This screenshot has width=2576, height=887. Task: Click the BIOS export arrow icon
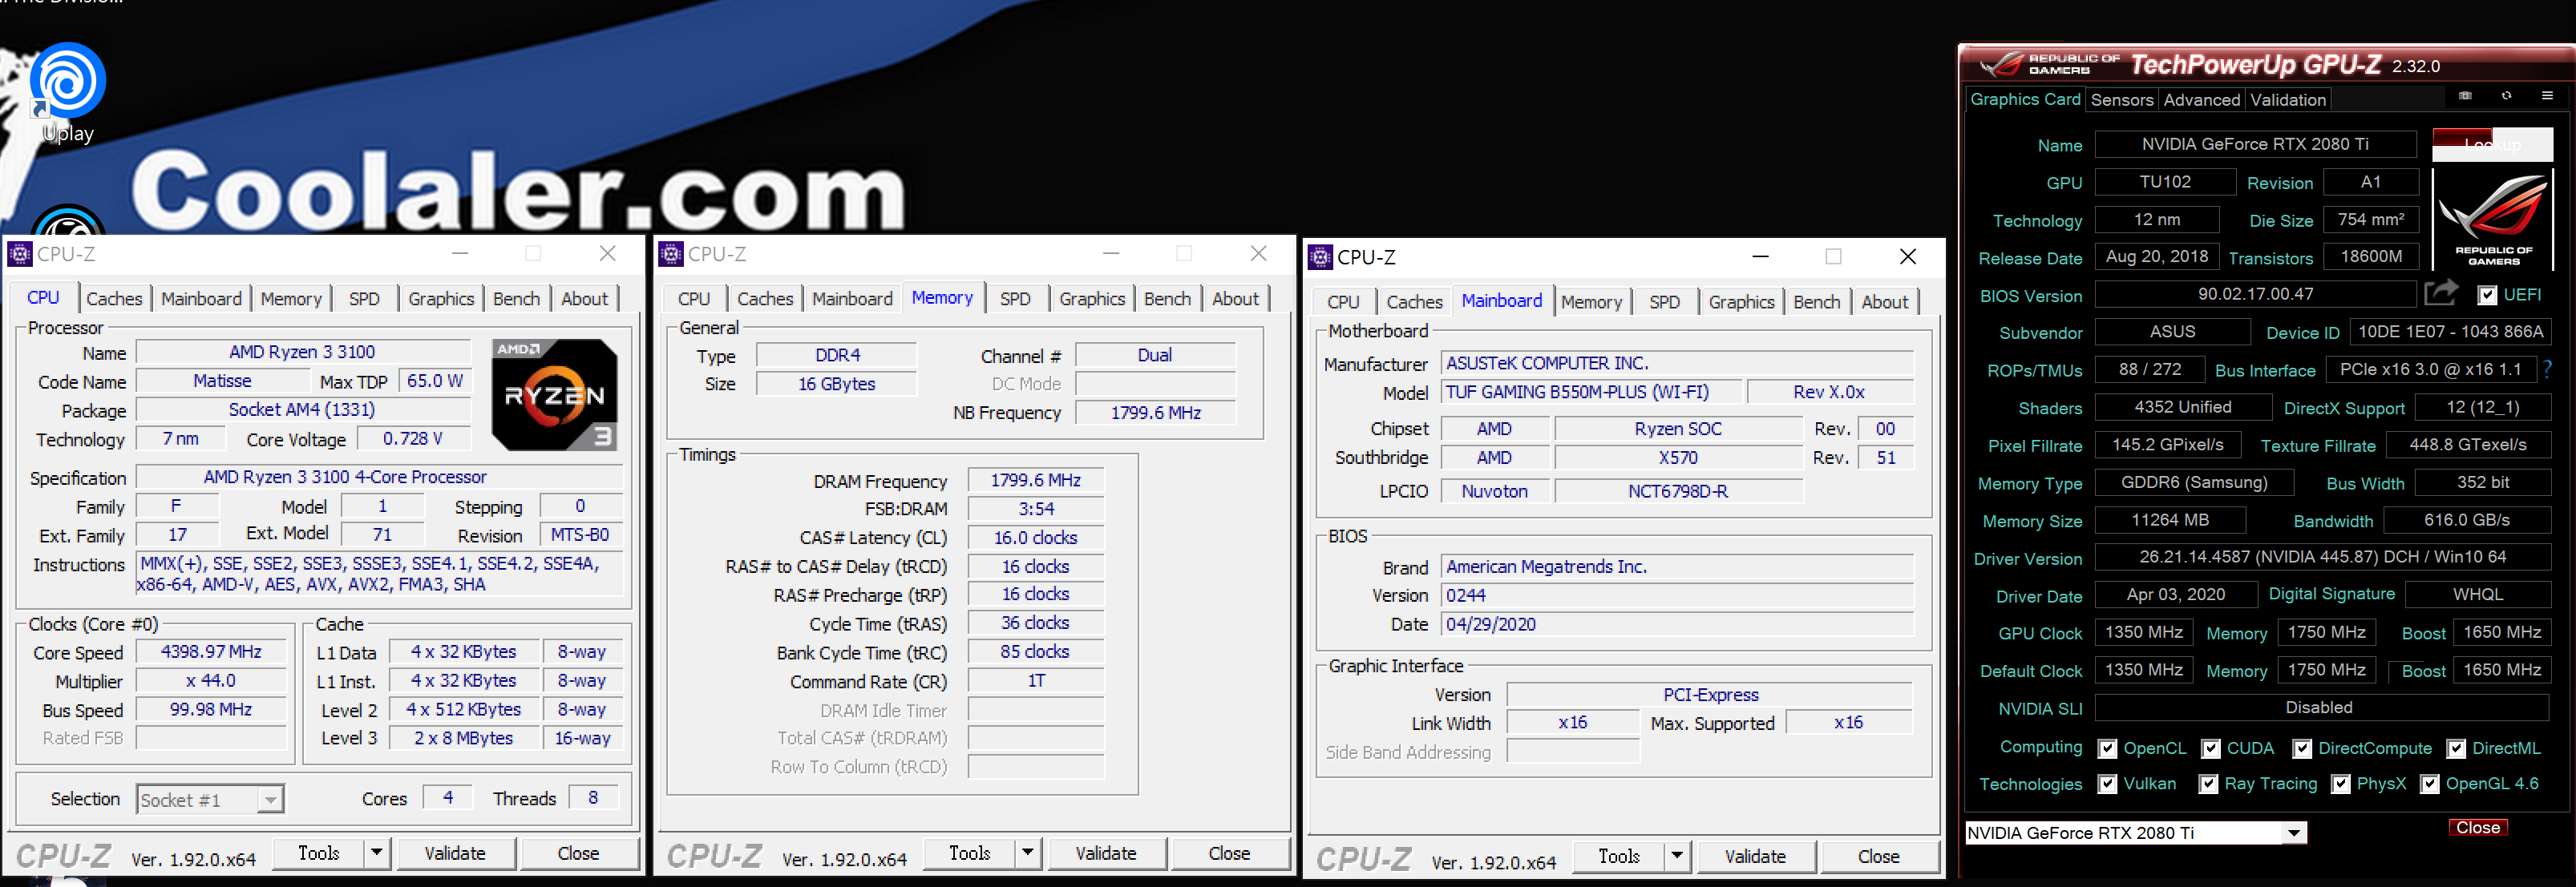point(2441,294)
